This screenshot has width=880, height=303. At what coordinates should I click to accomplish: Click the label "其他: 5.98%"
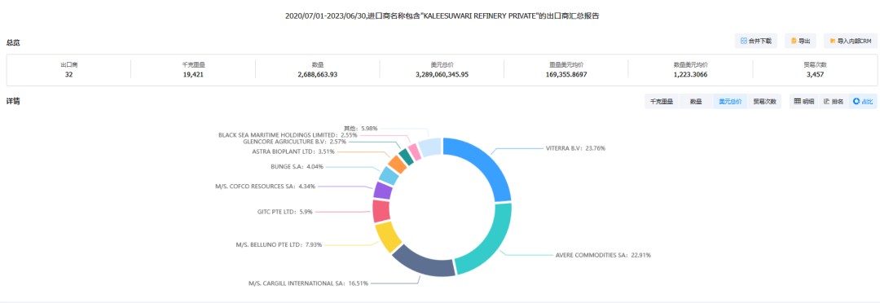pyautogui.click(x=360, y=129)
